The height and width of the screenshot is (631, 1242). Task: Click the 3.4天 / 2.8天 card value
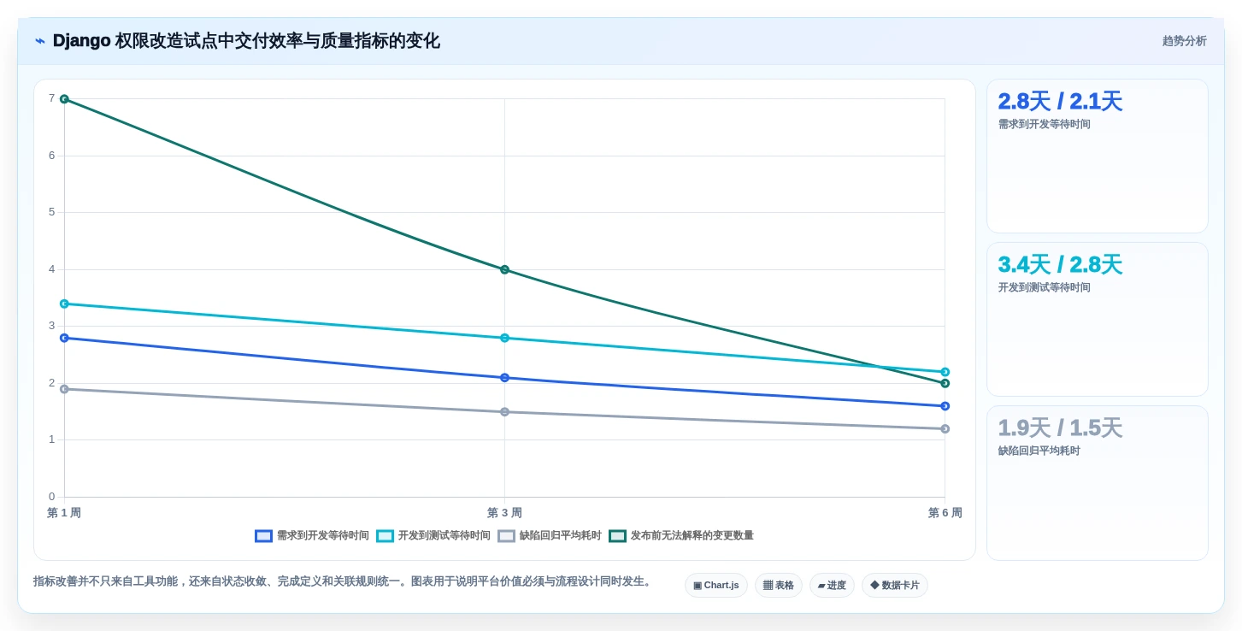tap(1060, 265)
